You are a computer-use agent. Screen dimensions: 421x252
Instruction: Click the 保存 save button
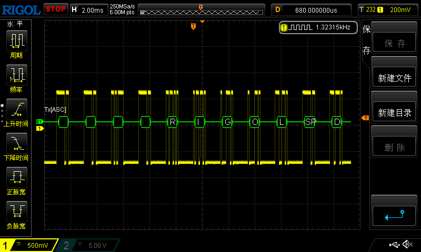pos(394,43)
